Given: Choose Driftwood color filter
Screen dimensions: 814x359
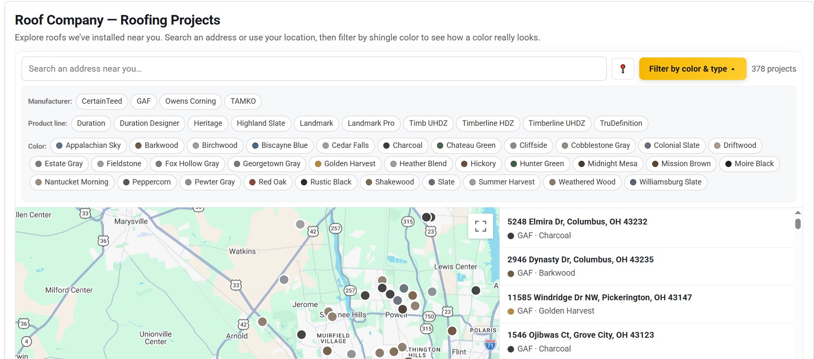Looking at the screenshot, I should pos(735,145).
